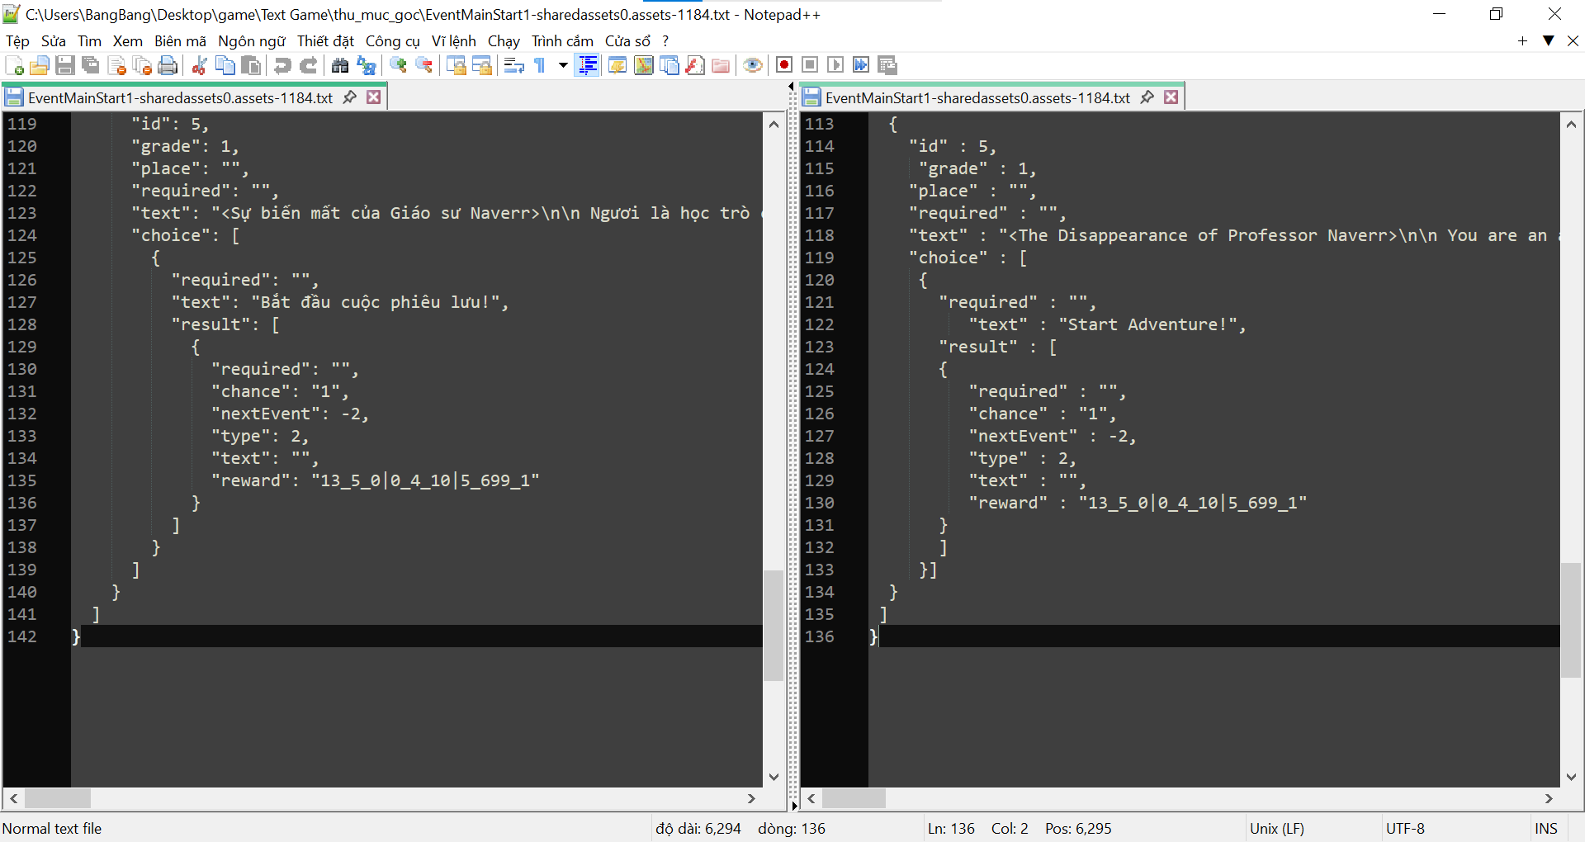1585x842 pixels.
Task: Click the Save recorded macro icon
Action: (x=887, y=65)
